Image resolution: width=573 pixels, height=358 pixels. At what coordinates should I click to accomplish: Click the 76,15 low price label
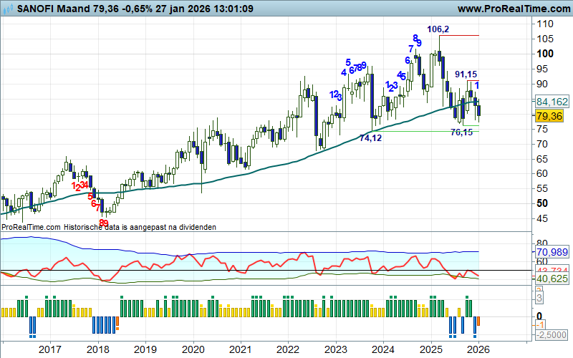tap(461, 132)
